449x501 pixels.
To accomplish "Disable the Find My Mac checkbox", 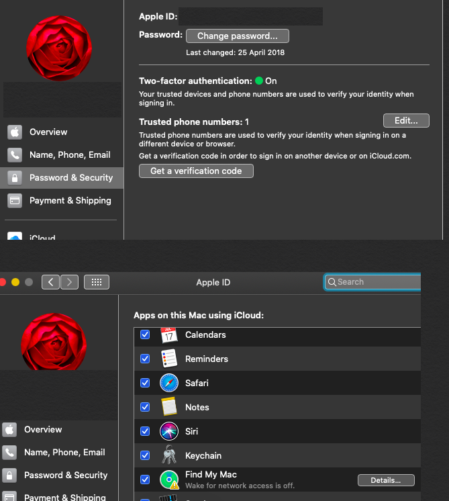I will click(145, 480).
